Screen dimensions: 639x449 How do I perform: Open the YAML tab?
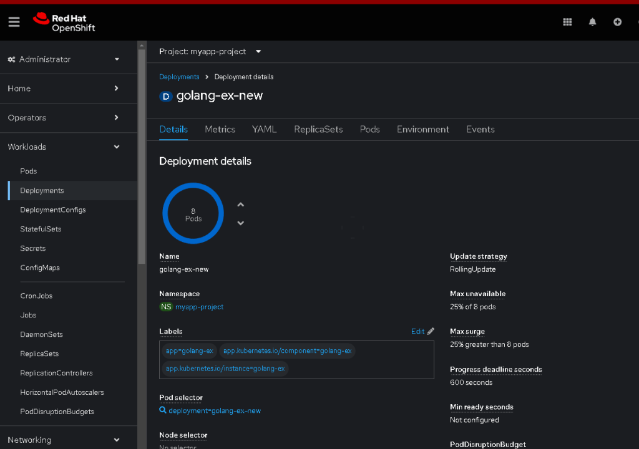click(x=265, y=130)
